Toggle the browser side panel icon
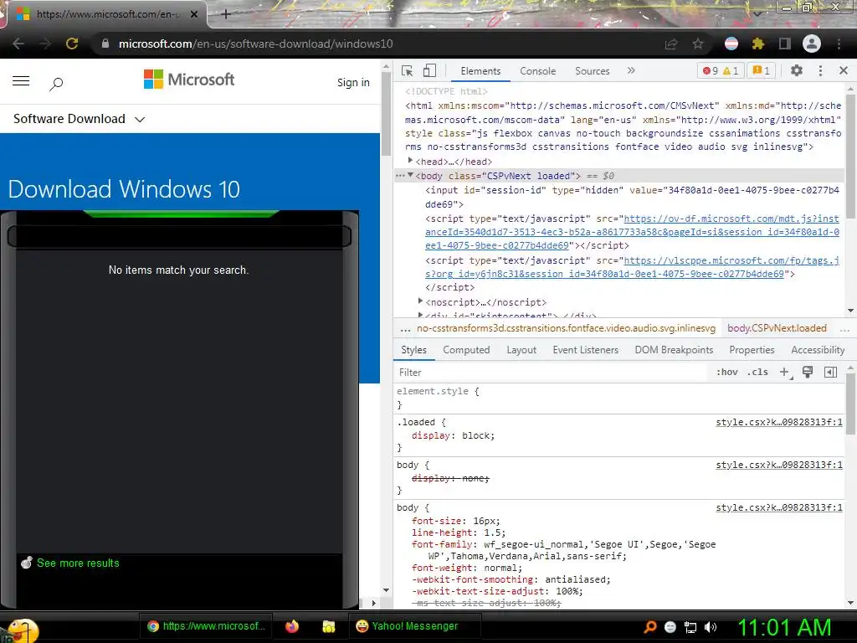The width and height of the screenshot is (857, 643). pos(784,44)
